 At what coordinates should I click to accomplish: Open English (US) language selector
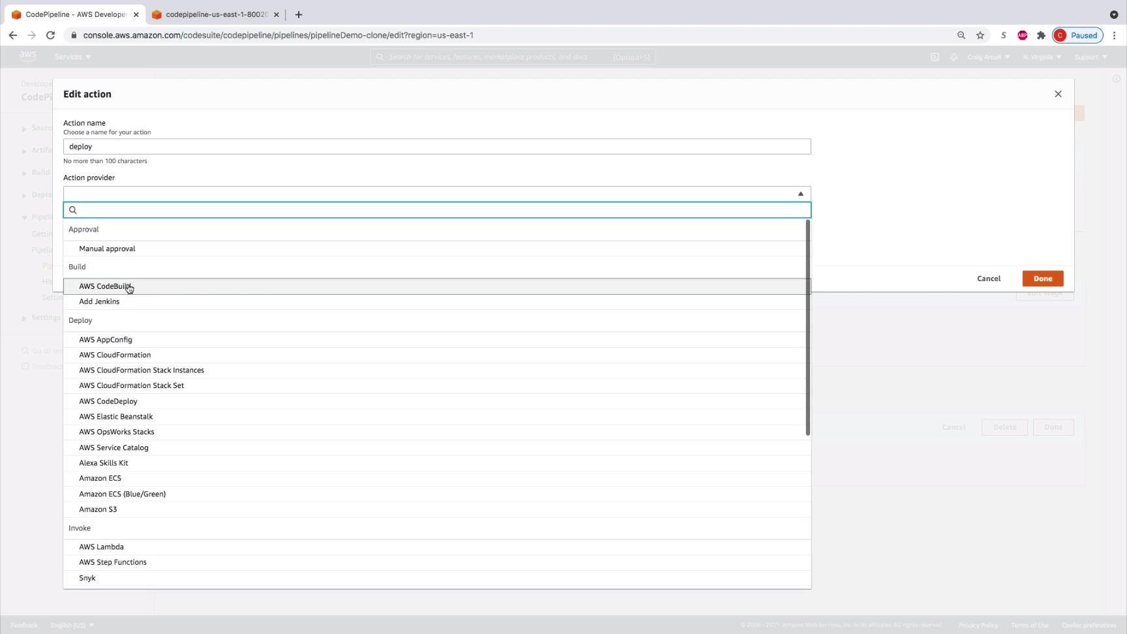[x=72, y=625]
